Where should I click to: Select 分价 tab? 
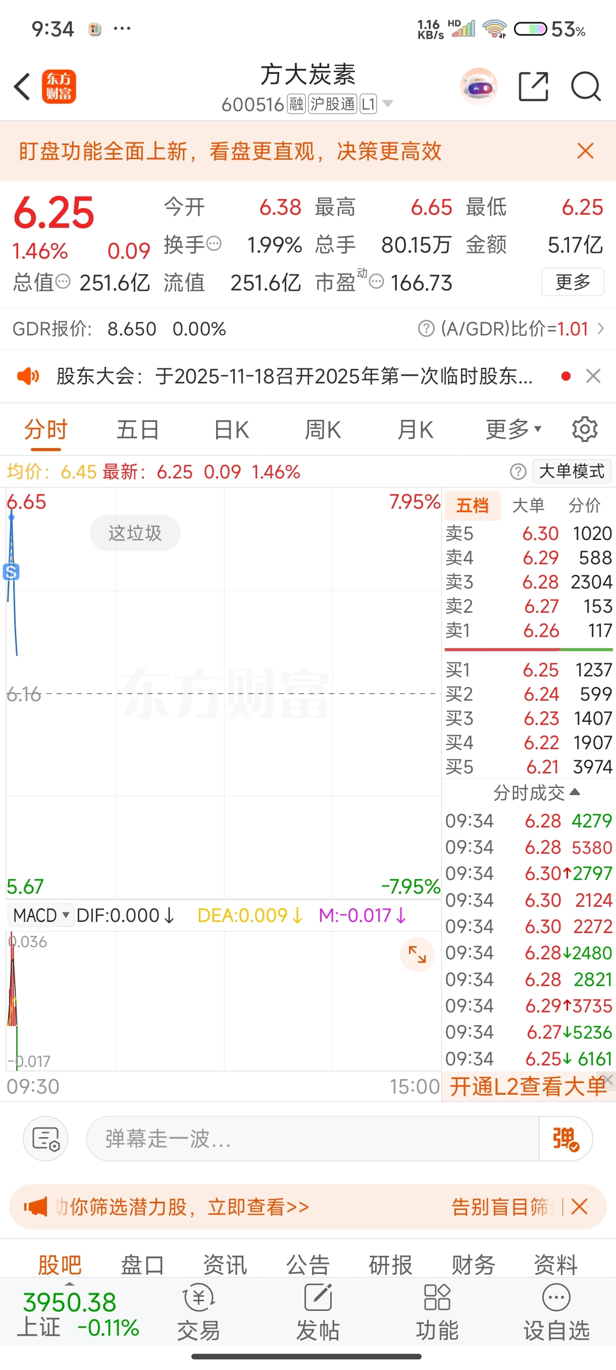point(584,505)
